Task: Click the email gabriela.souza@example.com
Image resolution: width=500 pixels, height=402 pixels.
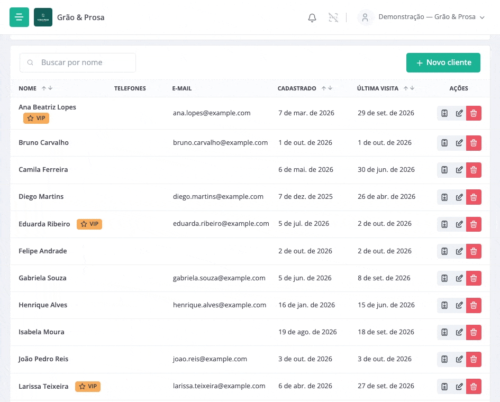Action: click(219, 278)
